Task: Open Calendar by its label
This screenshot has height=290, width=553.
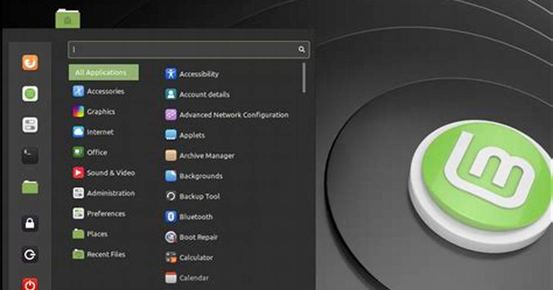Action: click(x=194, y=278)
